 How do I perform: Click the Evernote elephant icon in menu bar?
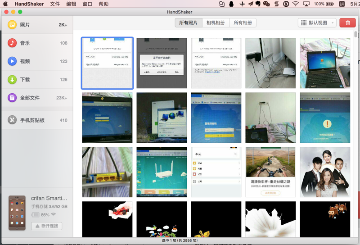click(x=258, y=4)
